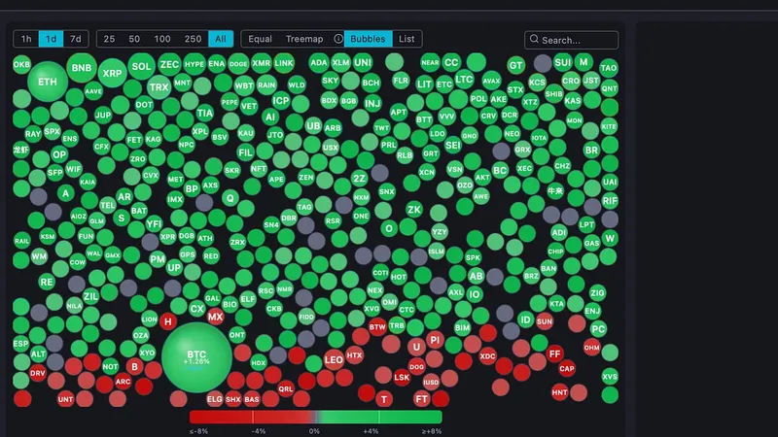Click the red XDC bubble

point(487,356)
